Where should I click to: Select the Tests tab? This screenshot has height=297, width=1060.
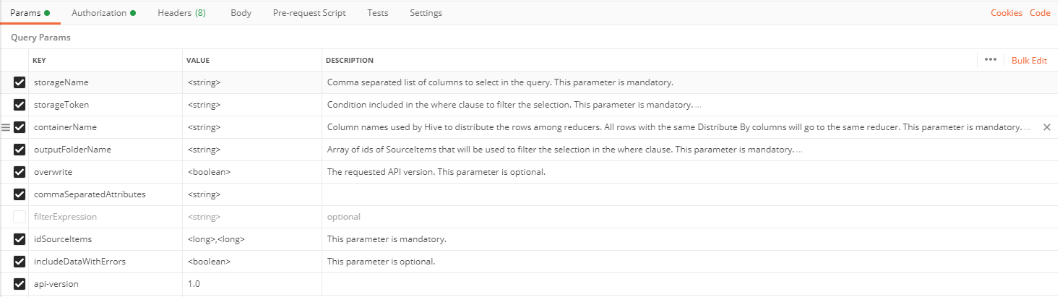tap(377, 13)
